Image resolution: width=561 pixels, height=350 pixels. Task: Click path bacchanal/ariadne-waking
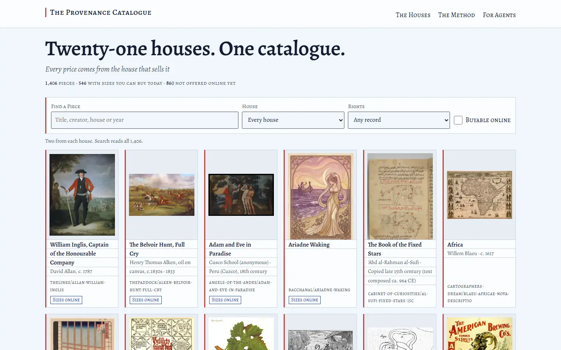pos(319,290)
